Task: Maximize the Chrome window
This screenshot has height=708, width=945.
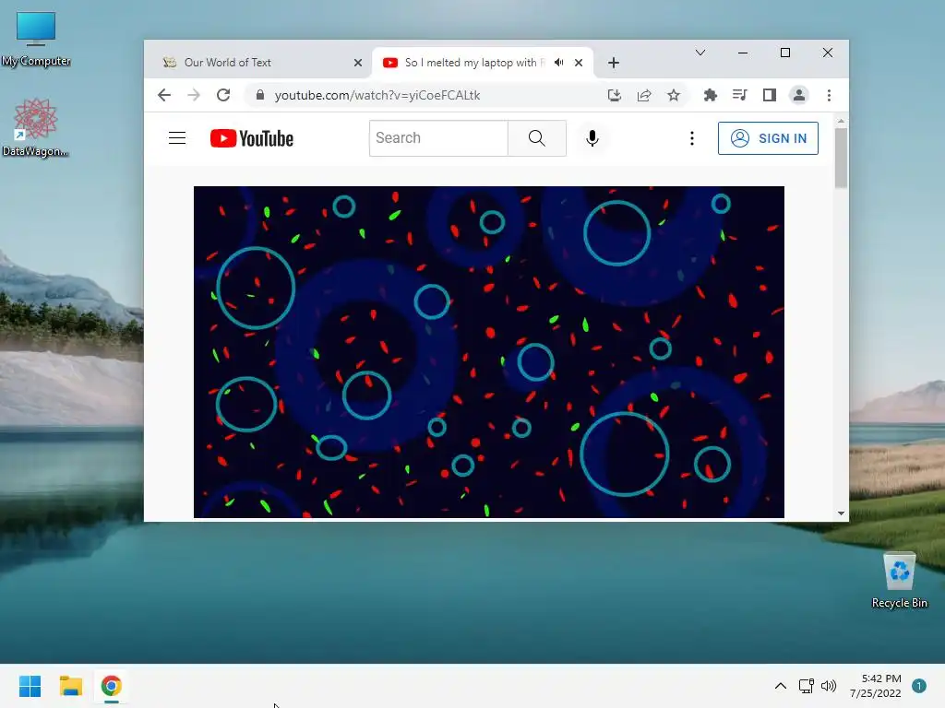Action: (784, 53)
